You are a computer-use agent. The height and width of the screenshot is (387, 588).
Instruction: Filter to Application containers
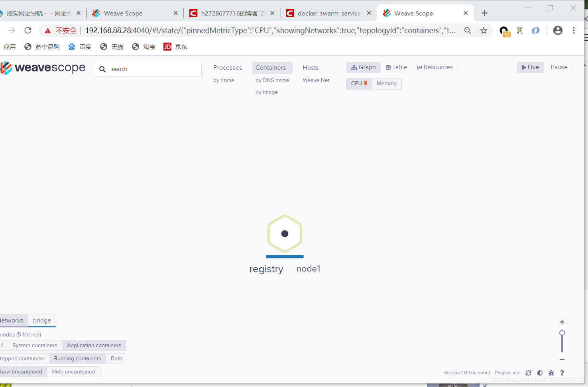[94, 346]
